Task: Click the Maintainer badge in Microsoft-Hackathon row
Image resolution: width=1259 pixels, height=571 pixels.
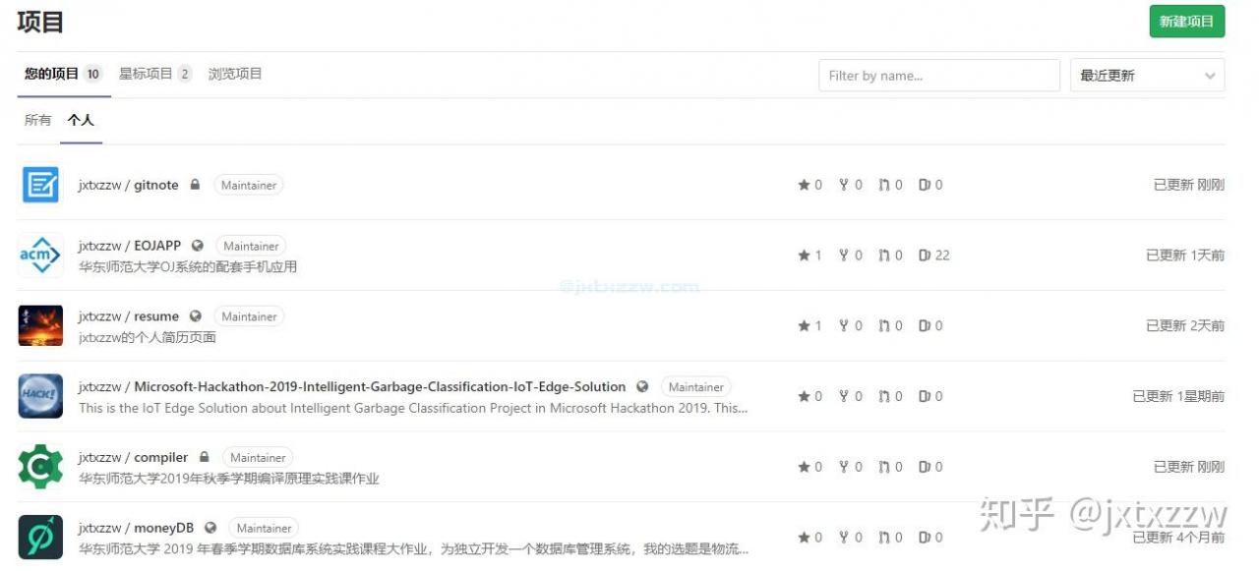Action: pos(695,387)
